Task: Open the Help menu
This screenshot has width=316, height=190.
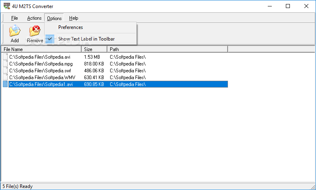Action: 74,18
